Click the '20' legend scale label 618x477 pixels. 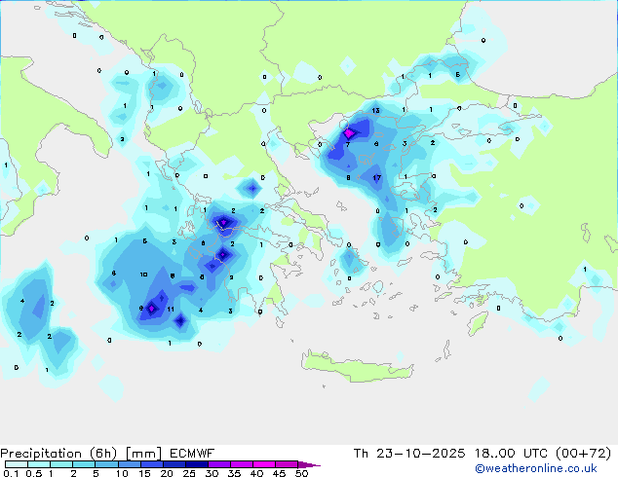[167, 473]
